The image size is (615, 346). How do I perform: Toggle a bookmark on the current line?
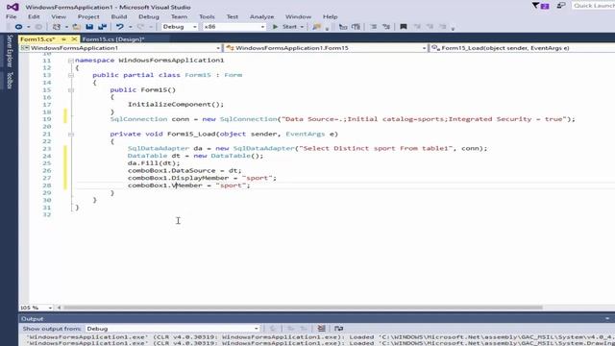pos(404,27)
